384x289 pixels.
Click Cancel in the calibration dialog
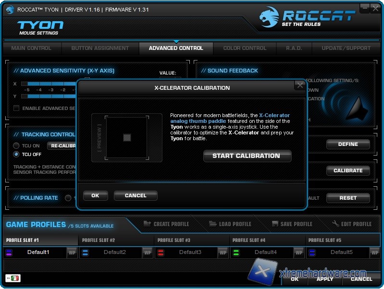coord(136,195)
